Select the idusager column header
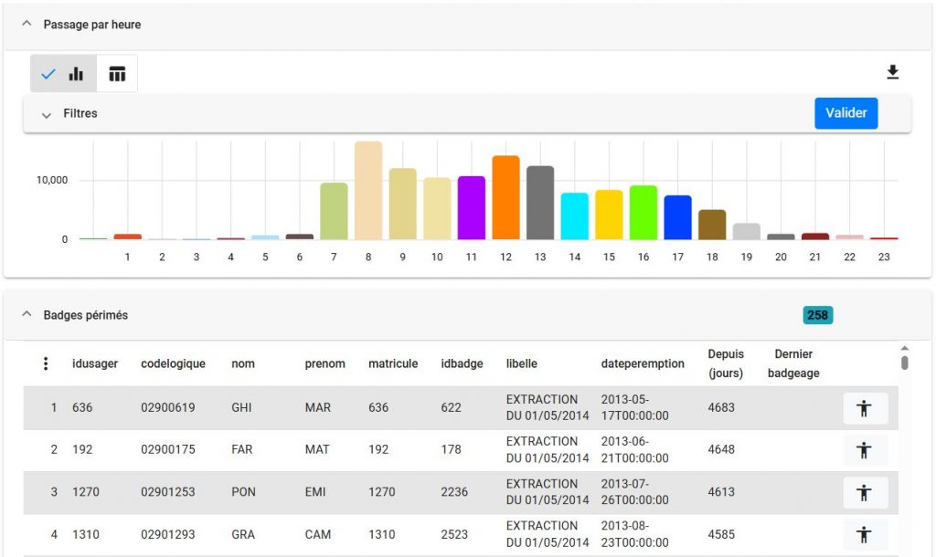The image size is (936, 557). tap(95, 363)
